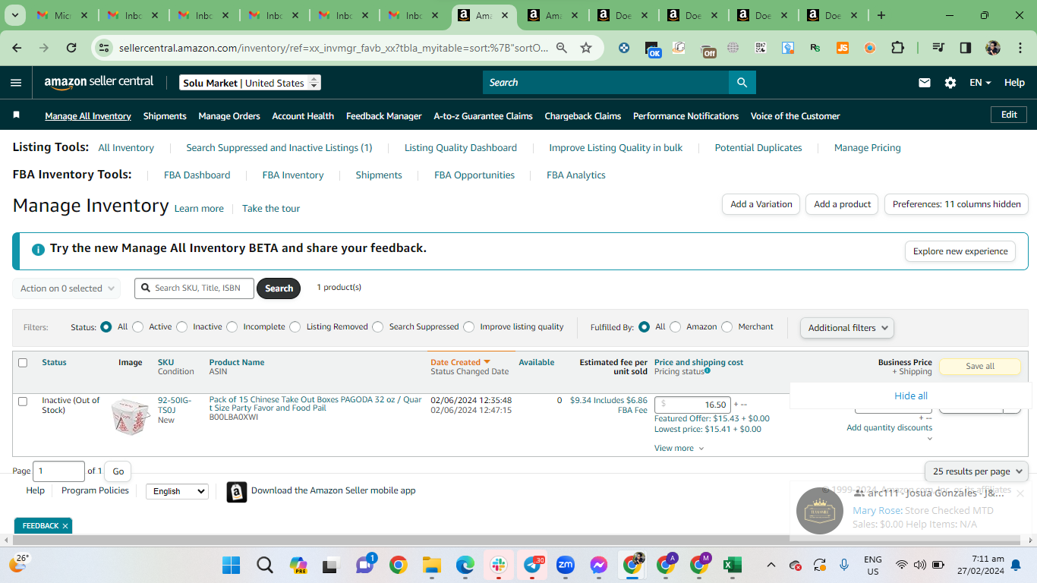This screenshot has width=1037, height=583.
Task: Open the Chrome three-dot menu
Action: [x=1020, y=48]
